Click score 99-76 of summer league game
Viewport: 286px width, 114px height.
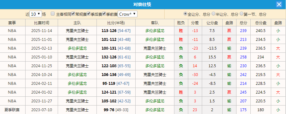[x=109, y=110]
